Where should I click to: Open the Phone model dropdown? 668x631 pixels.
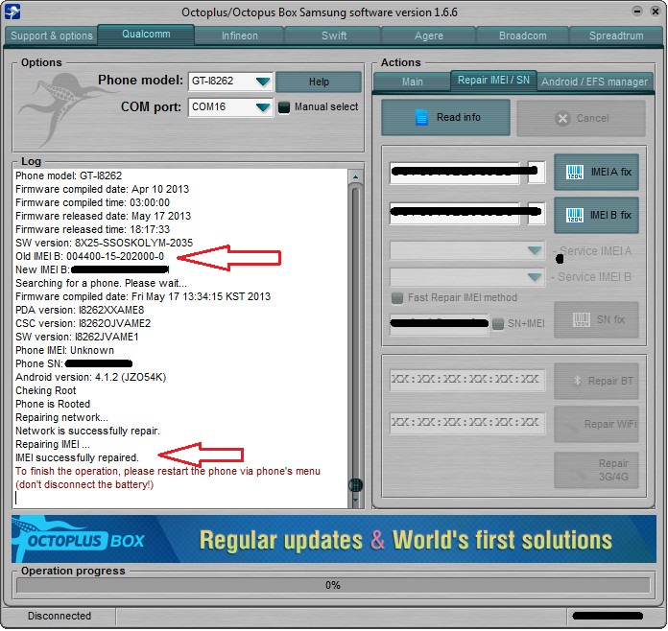click(263, 82)
